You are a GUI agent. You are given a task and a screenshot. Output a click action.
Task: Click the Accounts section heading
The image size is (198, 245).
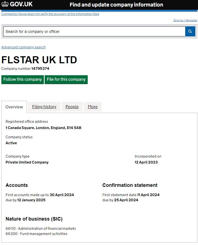[17, 185]
